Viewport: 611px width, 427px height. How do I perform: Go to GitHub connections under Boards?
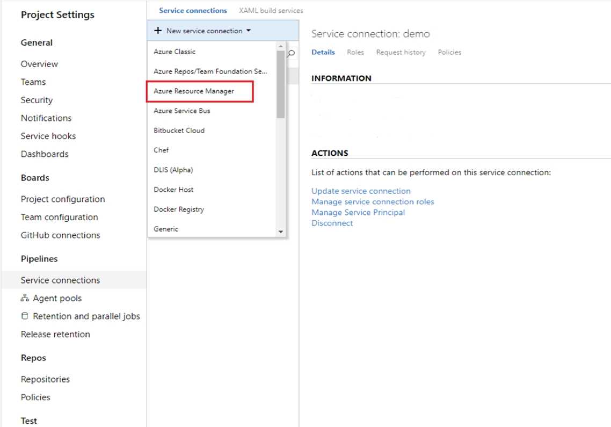60,235
